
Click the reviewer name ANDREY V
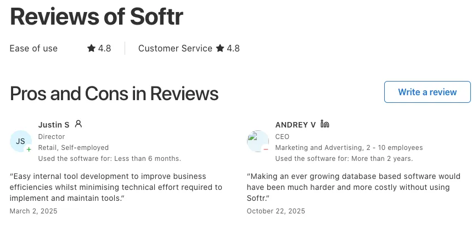pyautogui.click(x=295, y=125)
